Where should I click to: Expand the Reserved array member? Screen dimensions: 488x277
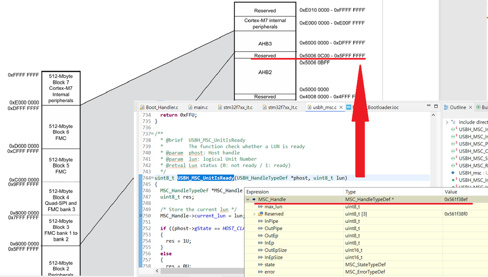(254, 214)
